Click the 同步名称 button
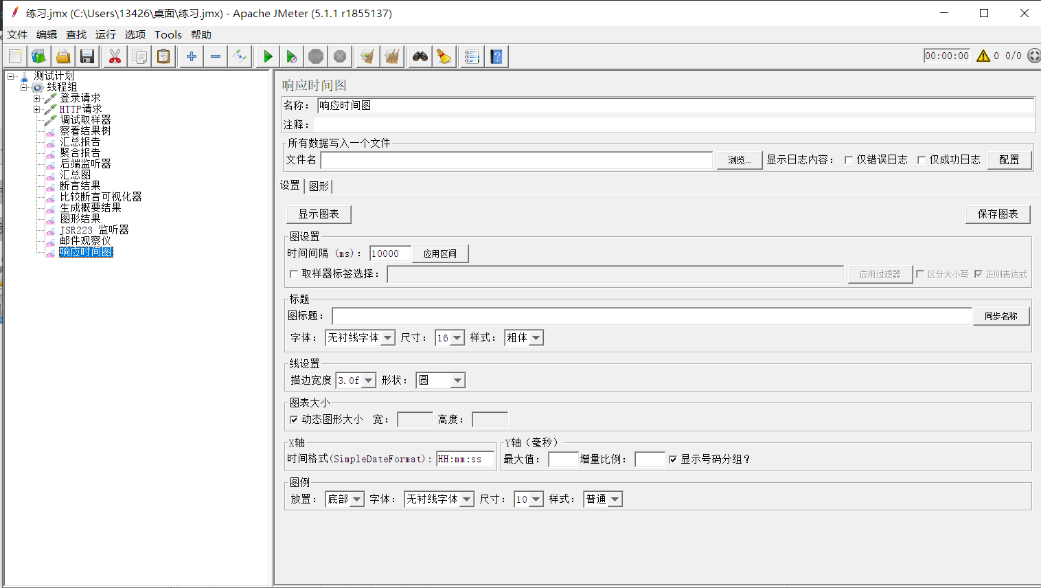Screen dimensions: 1041x588 tap(1001, 316)
